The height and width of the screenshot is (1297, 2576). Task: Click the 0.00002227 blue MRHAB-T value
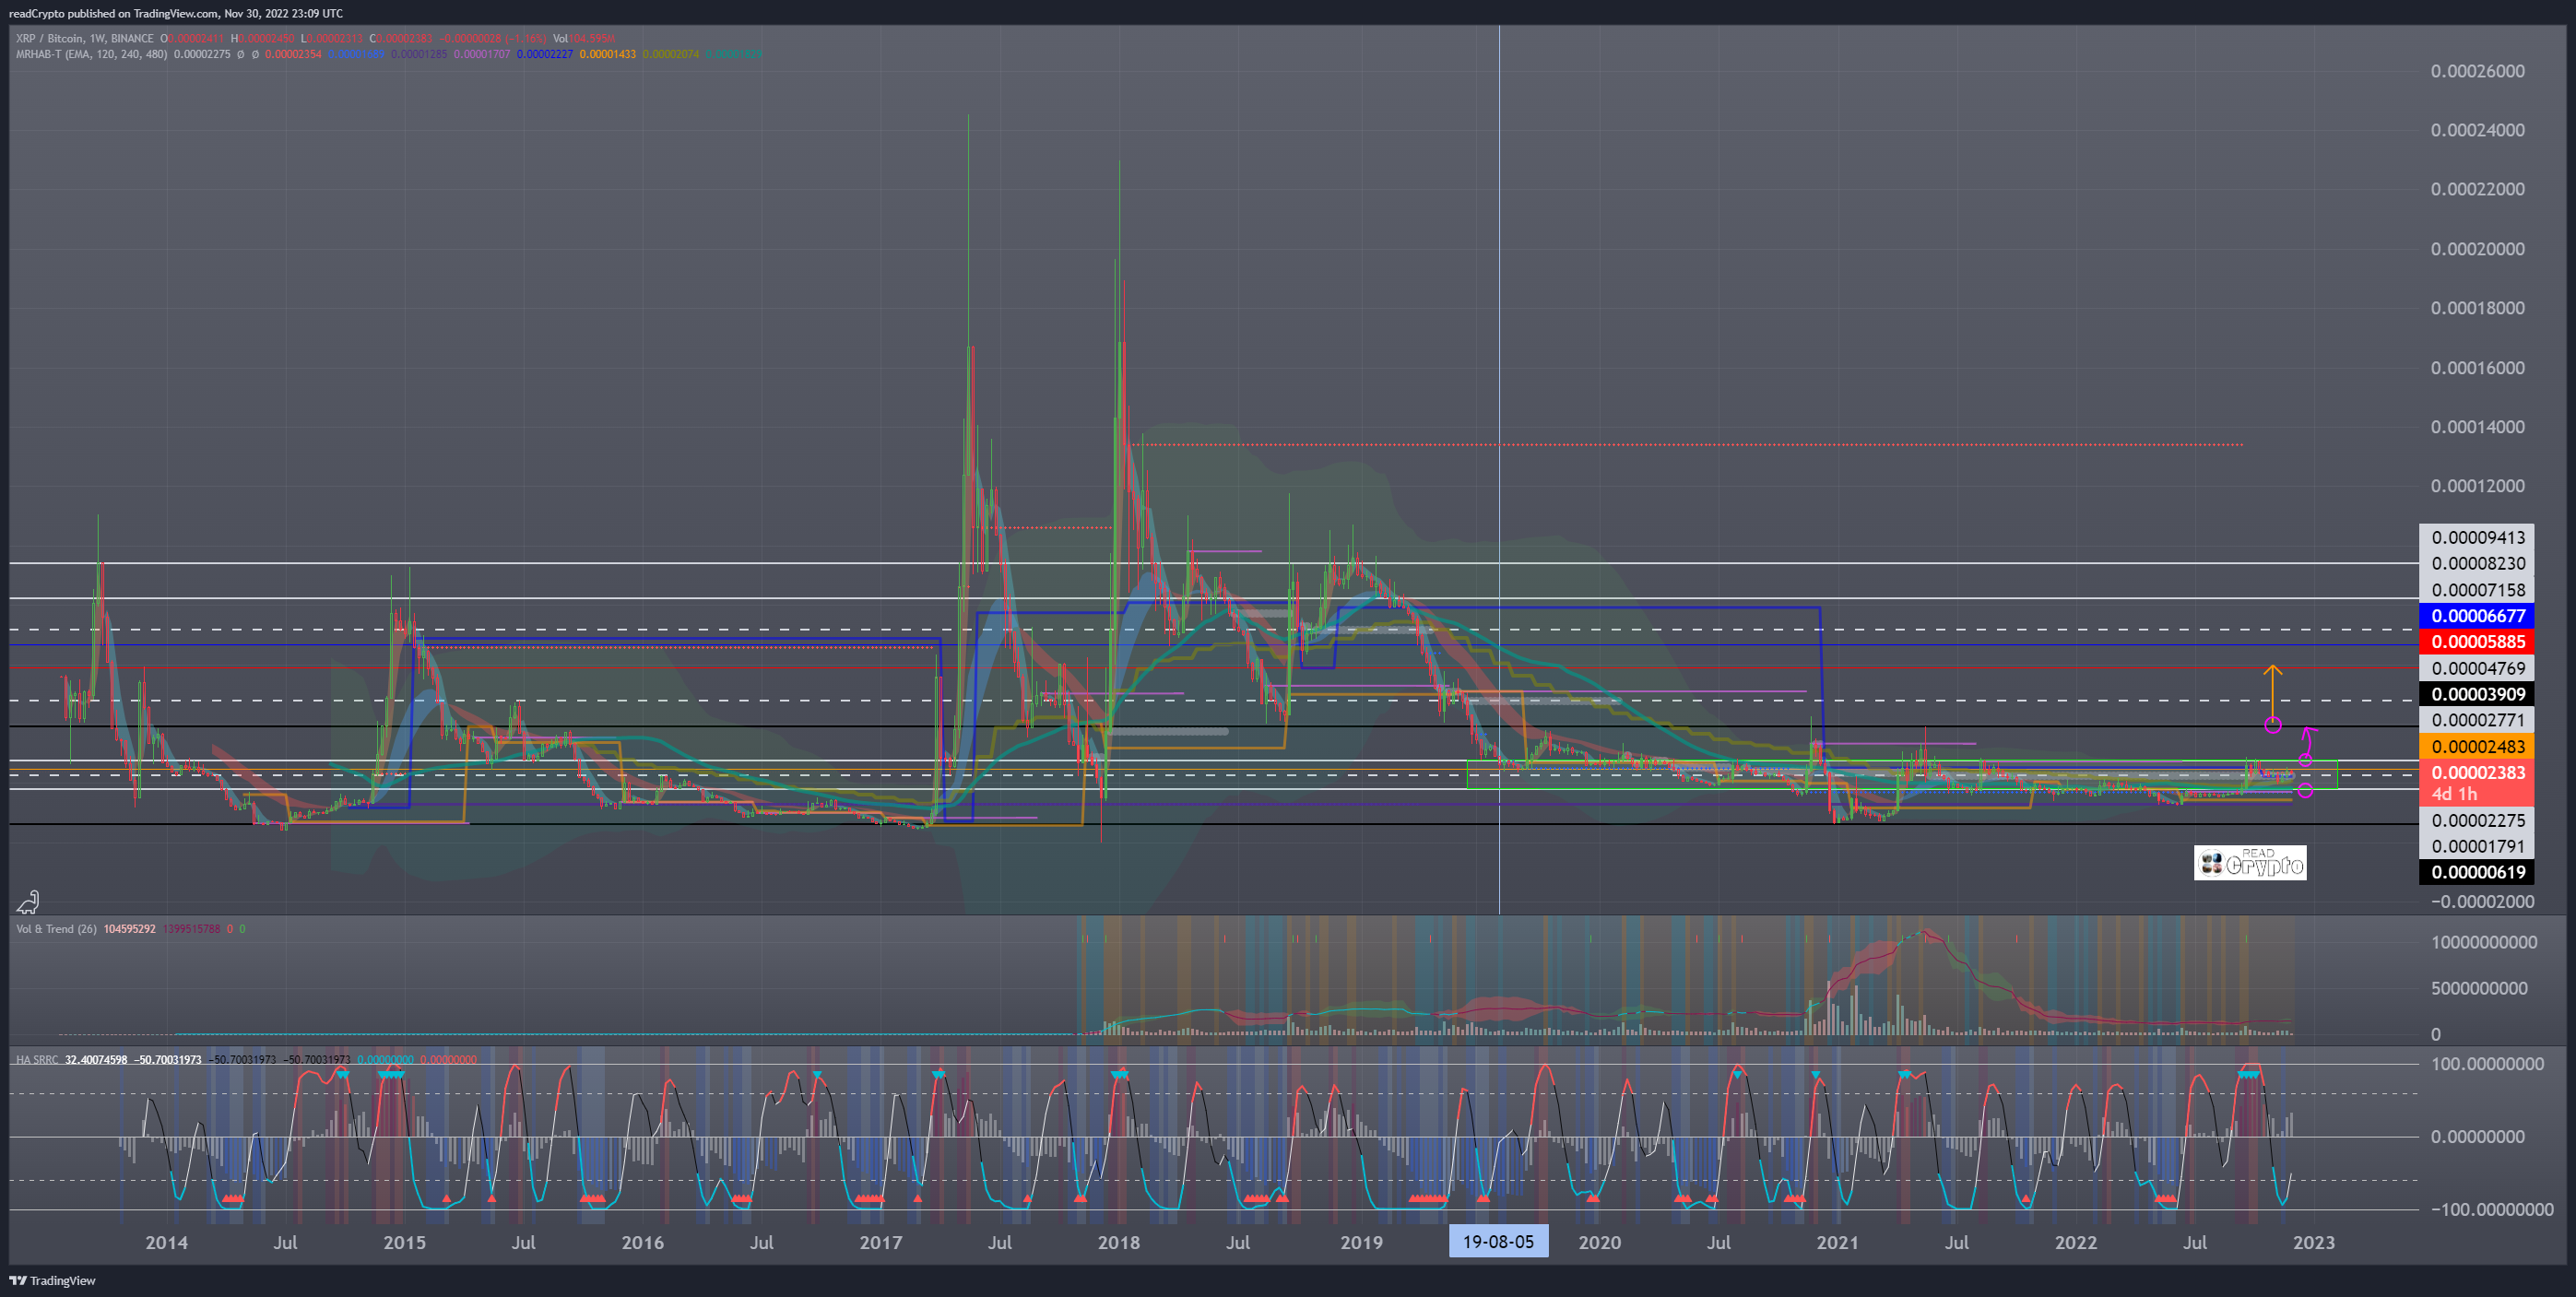545,54
